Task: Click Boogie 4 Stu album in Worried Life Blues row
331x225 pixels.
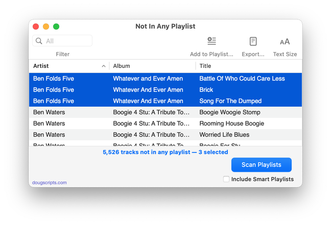Action: 151,135
